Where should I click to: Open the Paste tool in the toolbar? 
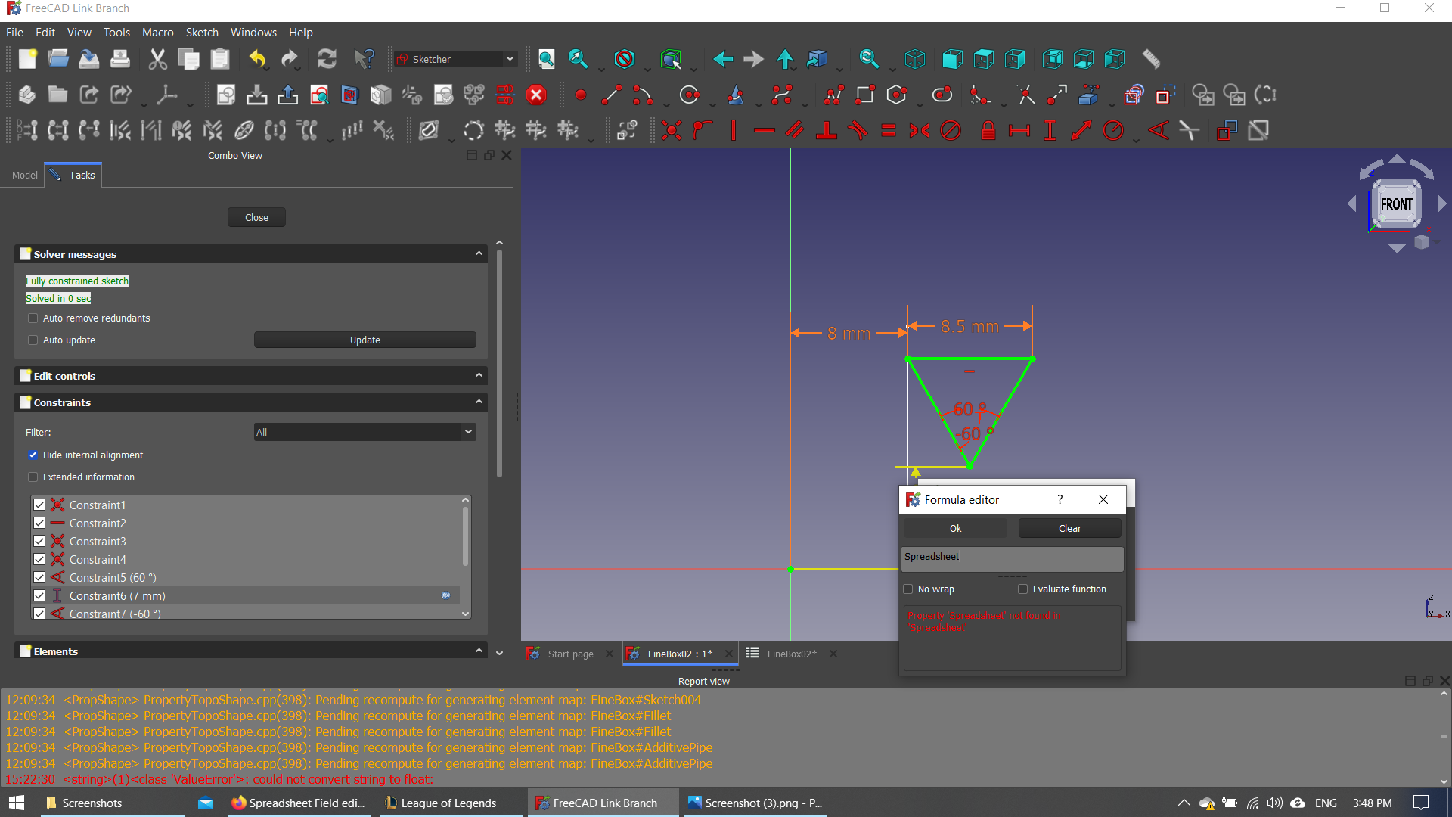pos(219,58)
